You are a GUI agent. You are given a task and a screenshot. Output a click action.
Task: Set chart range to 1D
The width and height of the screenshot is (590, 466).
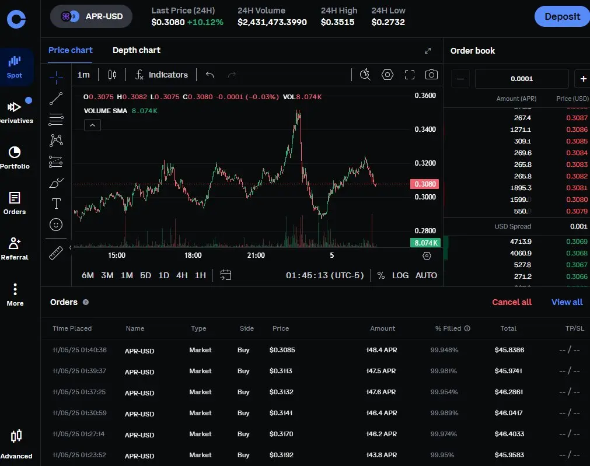tap(163, 275)
